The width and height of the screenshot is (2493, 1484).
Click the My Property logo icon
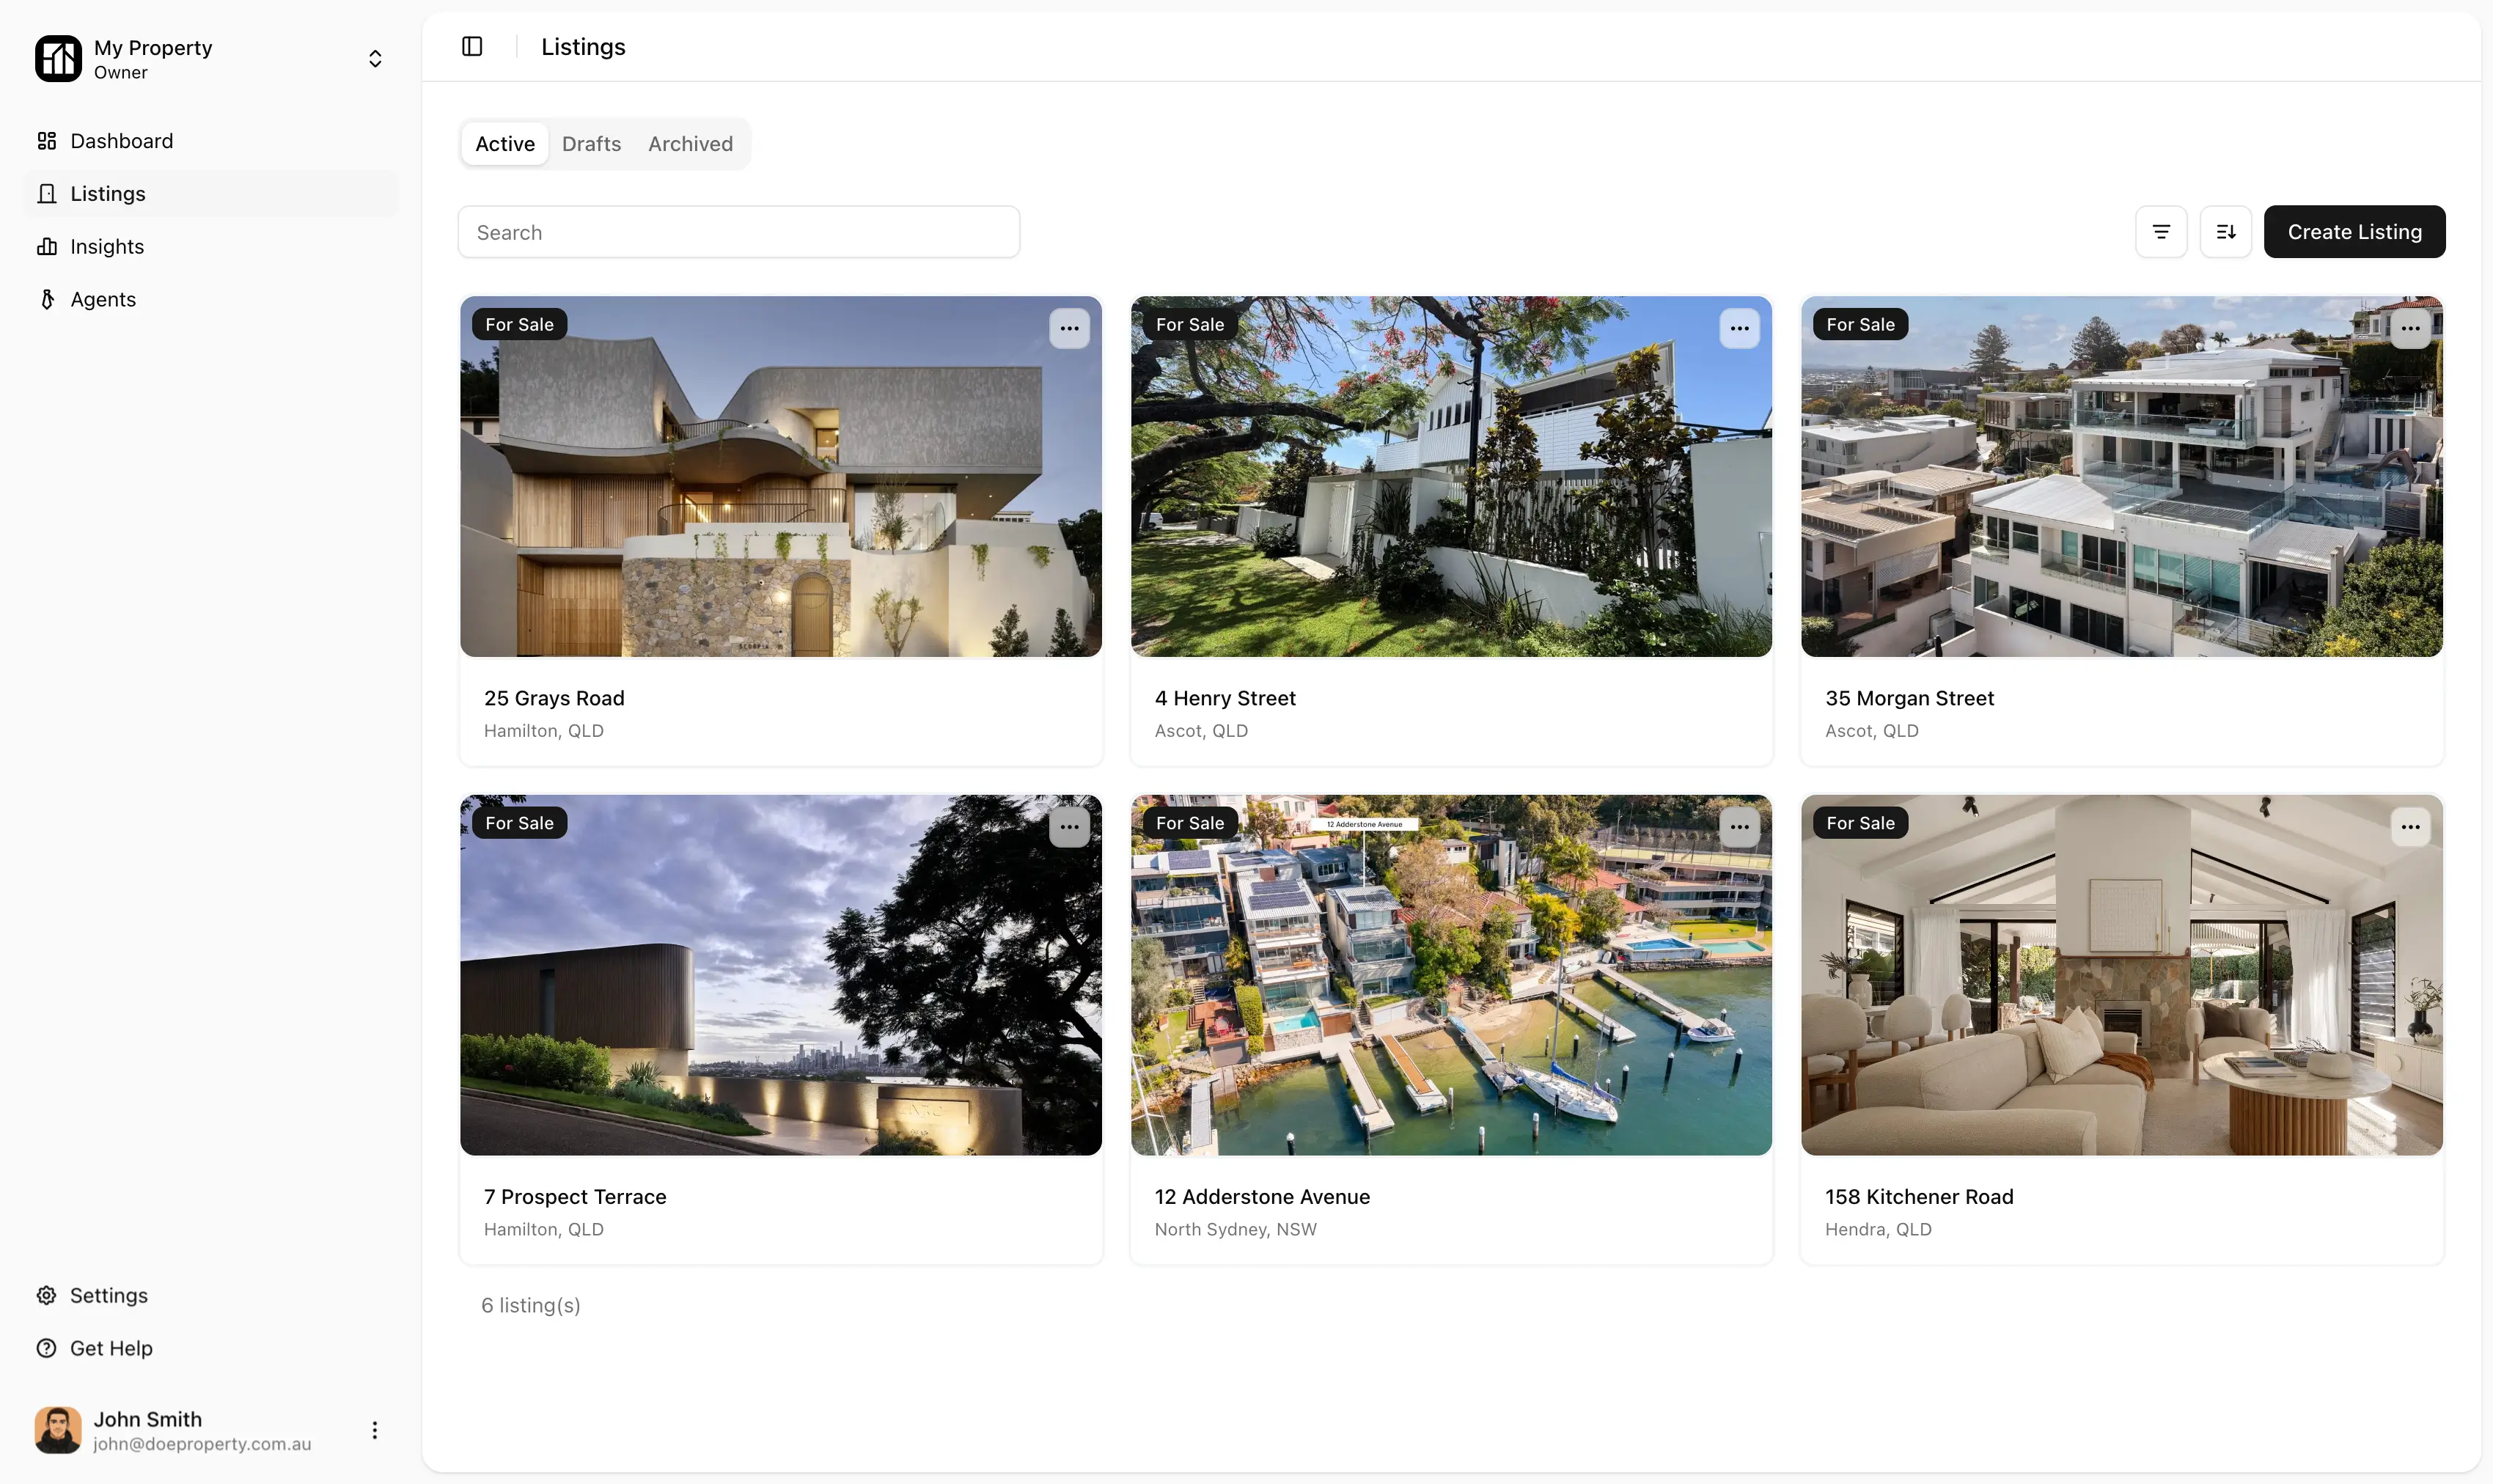click(58, 59)
